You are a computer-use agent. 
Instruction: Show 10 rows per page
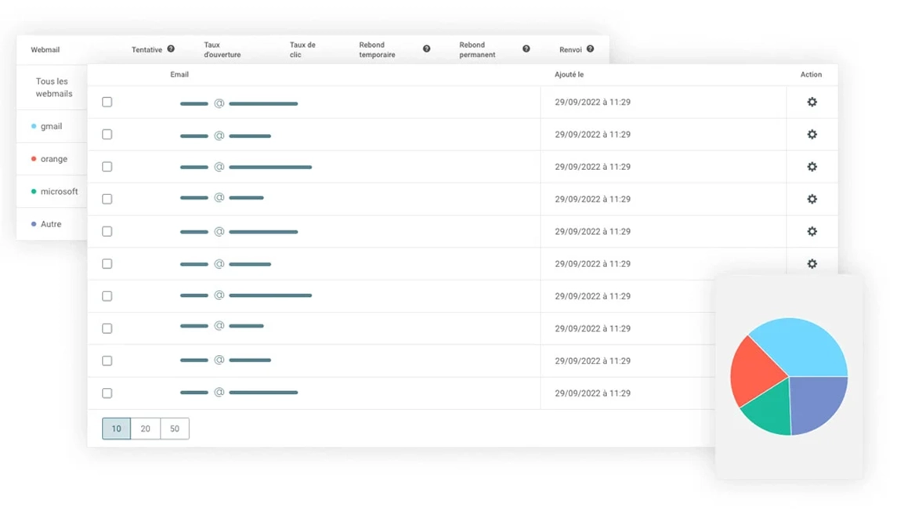pyautogui.click(x=116, y=429)
